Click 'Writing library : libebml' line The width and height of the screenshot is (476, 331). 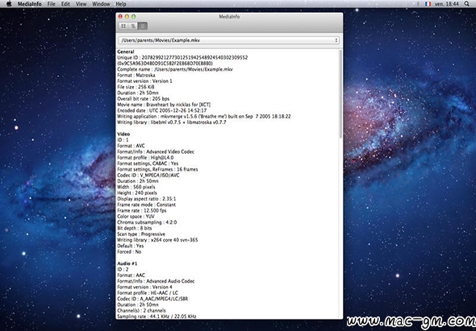coord(172,122)
